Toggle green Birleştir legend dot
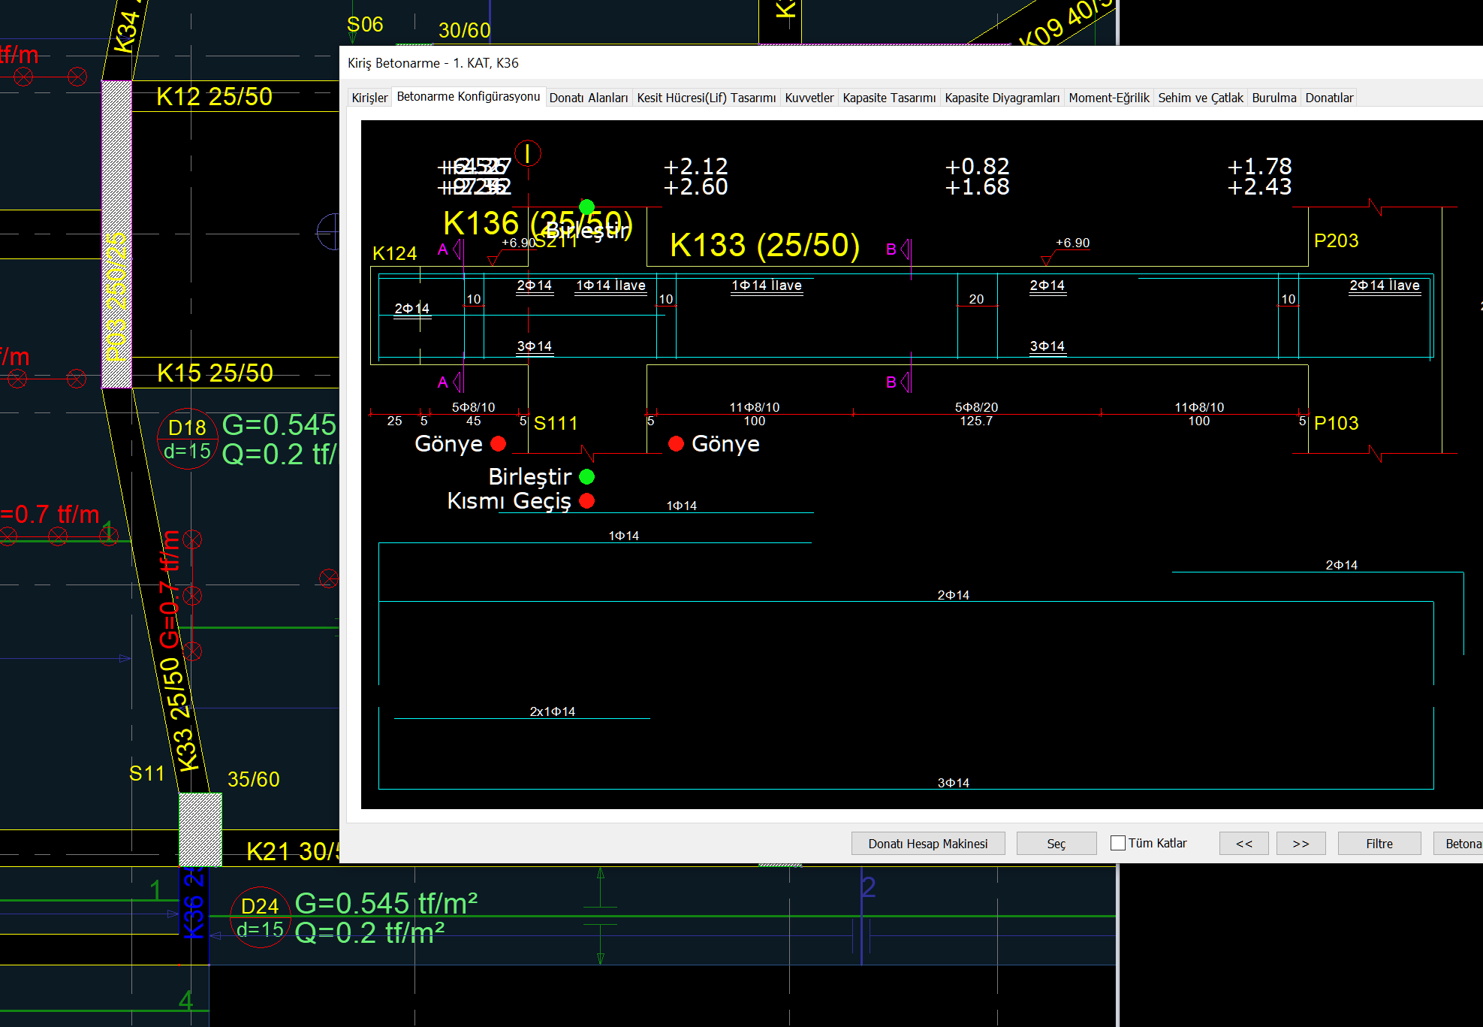 click(x=587, y=476)
